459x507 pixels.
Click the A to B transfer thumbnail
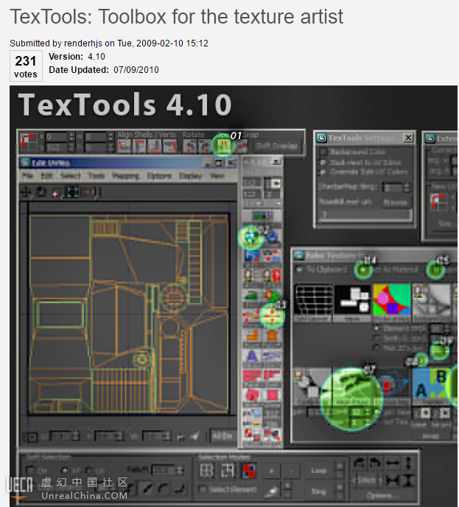tap(431, 383)
